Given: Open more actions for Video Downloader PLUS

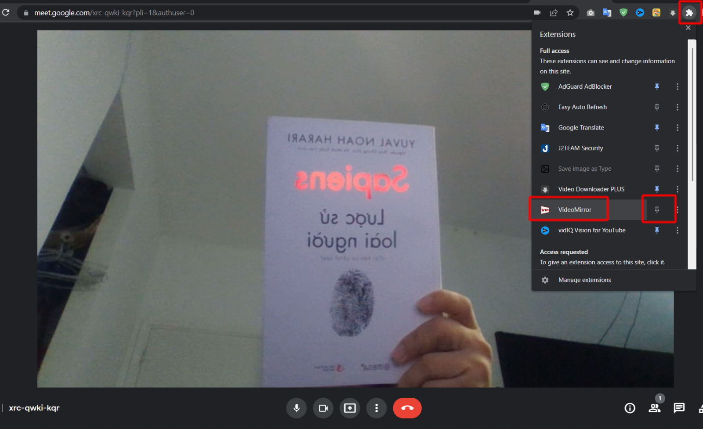Looking at the screenshot, I should [678, 189].
